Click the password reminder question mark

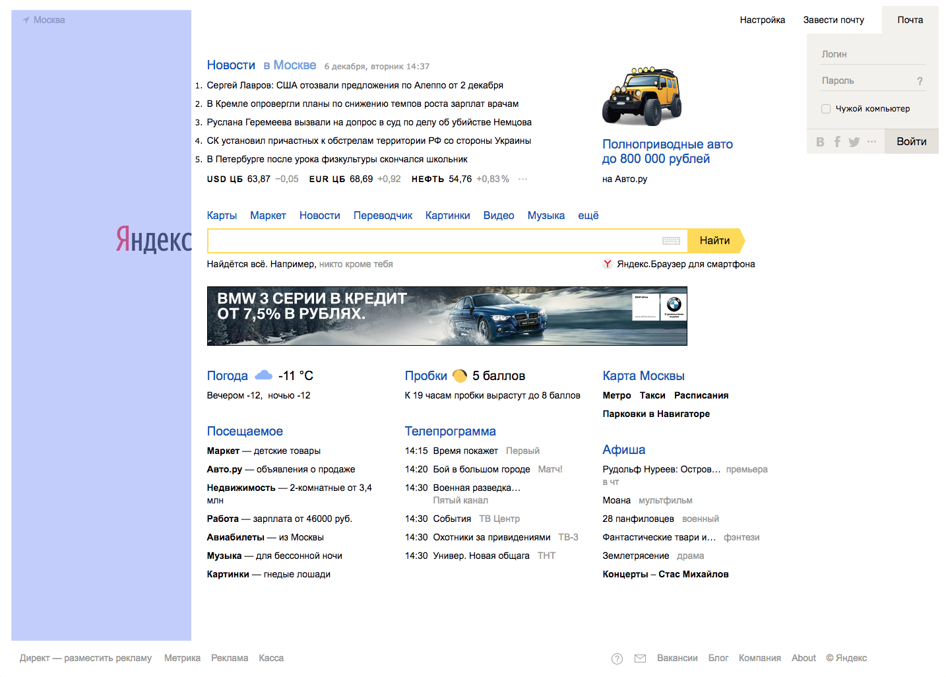(920, 81)
